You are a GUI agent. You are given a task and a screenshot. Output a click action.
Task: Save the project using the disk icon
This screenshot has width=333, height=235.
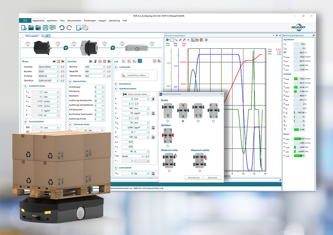46,28
